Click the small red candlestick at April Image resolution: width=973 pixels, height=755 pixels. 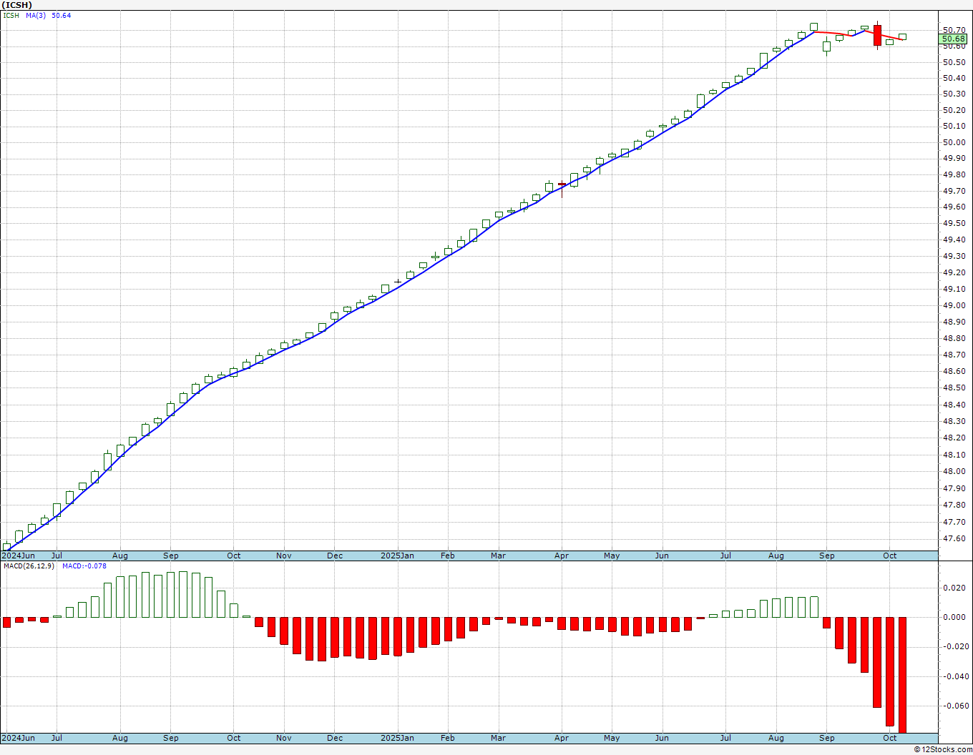(562, 185)
